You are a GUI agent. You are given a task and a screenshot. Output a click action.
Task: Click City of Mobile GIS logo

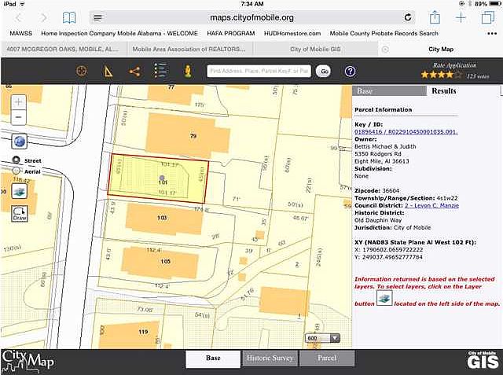pyautogui.click(x=483, y=360)
